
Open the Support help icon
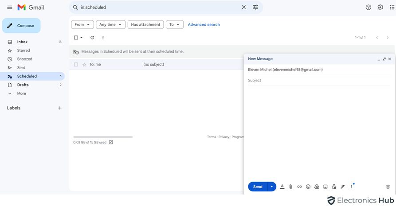(x=368, y=8)
